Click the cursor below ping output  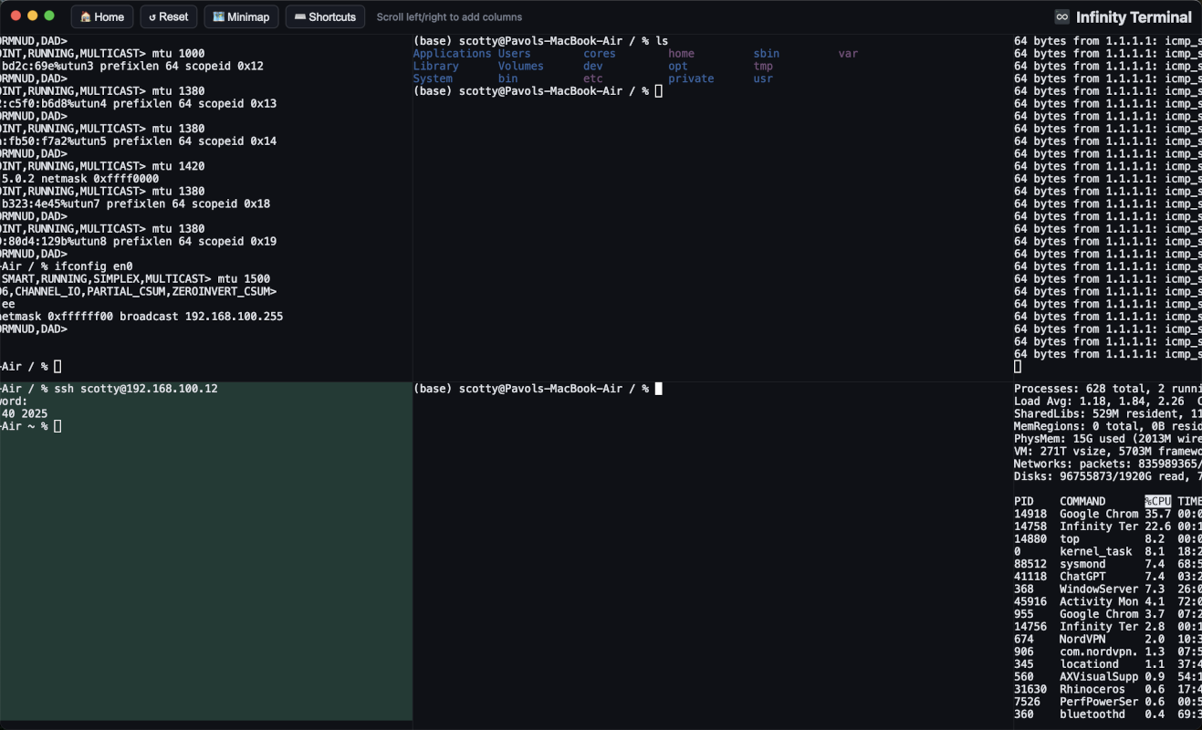pos(1018,367)
